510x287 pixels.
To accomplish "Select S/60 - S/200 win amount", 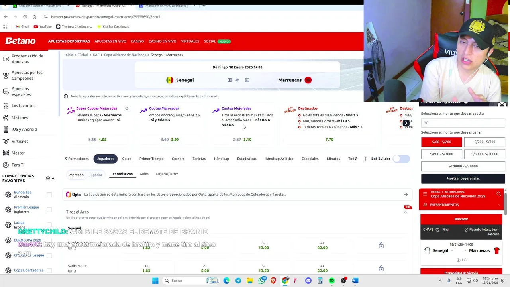I will (441, 142).
